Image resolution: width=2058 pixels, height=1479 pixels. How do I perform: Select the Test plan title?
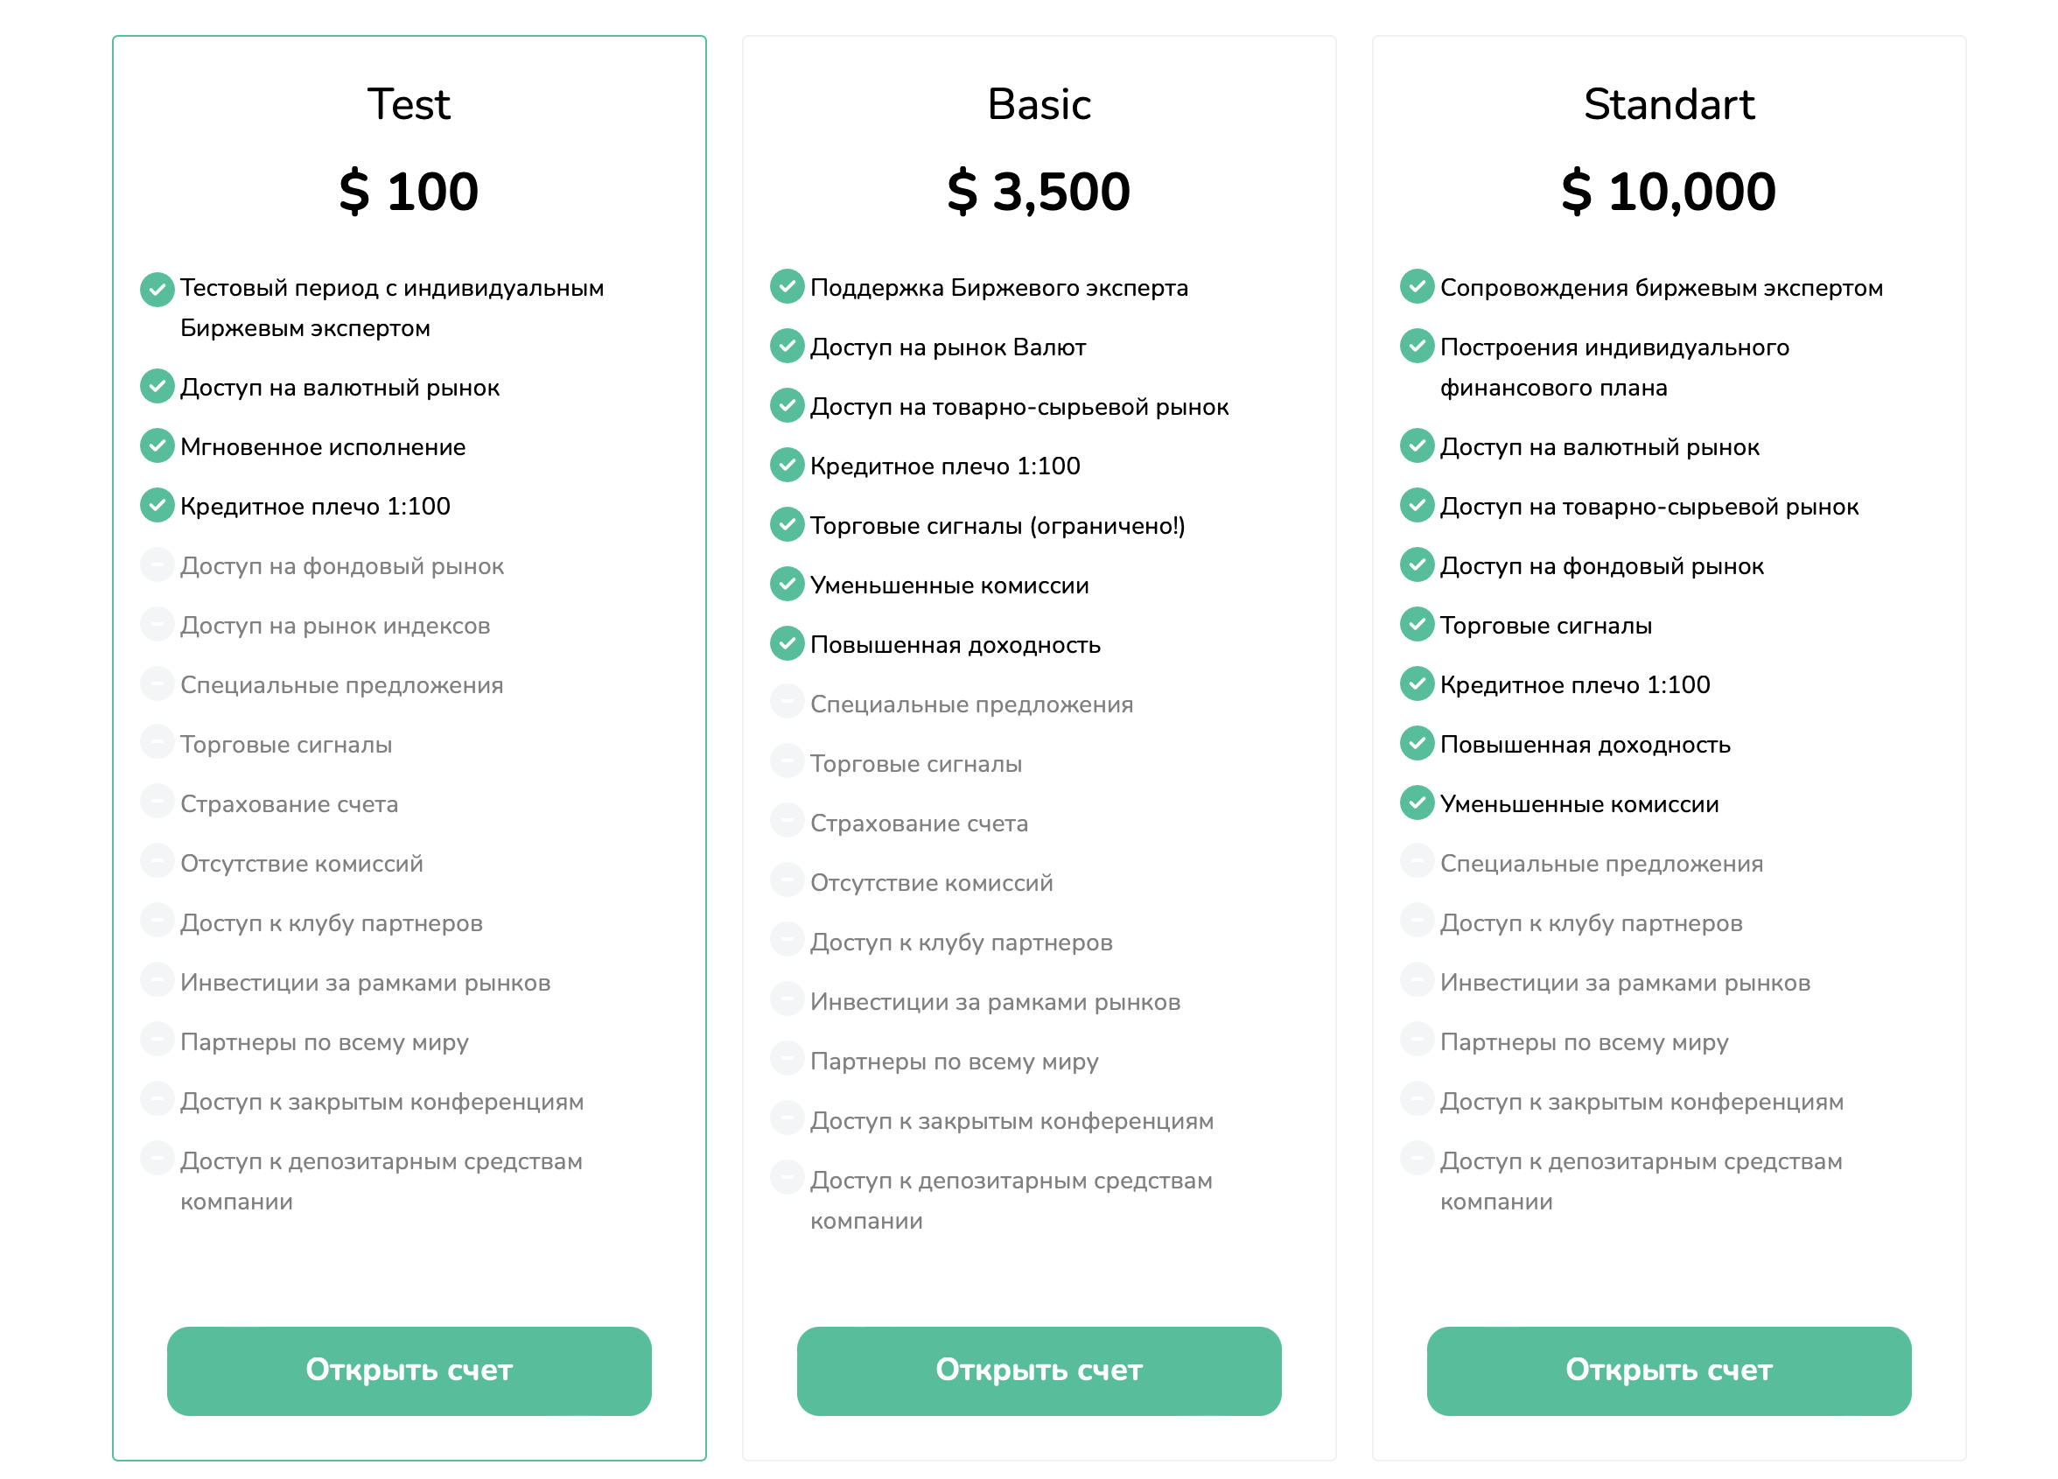409,103
